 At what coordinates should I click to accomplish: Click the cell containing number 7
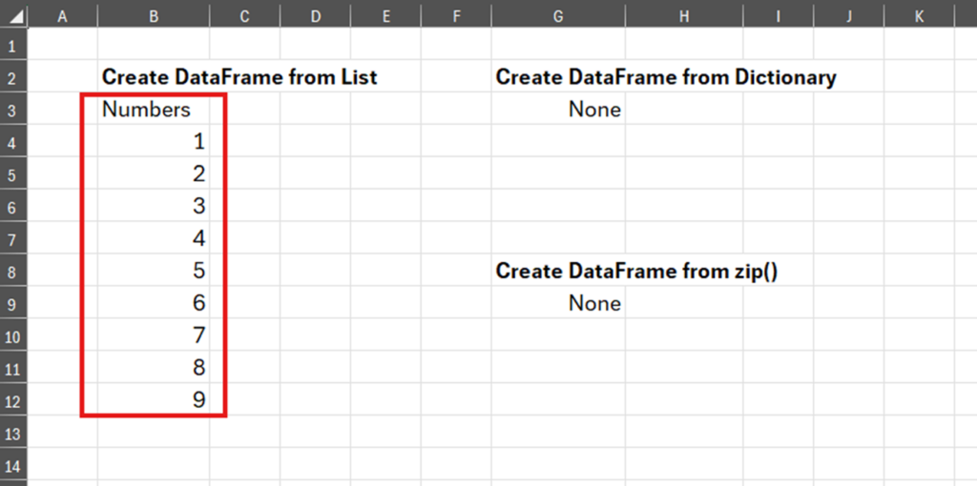click(x=154, y=336)
